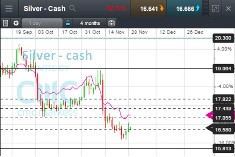235x157 pixels.
Task: Select the 20.300 price level label
Action: 223,38
